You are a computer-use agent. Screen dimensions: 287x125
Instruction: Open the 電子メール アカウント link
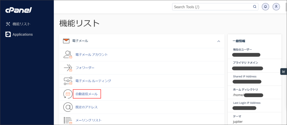91,55
